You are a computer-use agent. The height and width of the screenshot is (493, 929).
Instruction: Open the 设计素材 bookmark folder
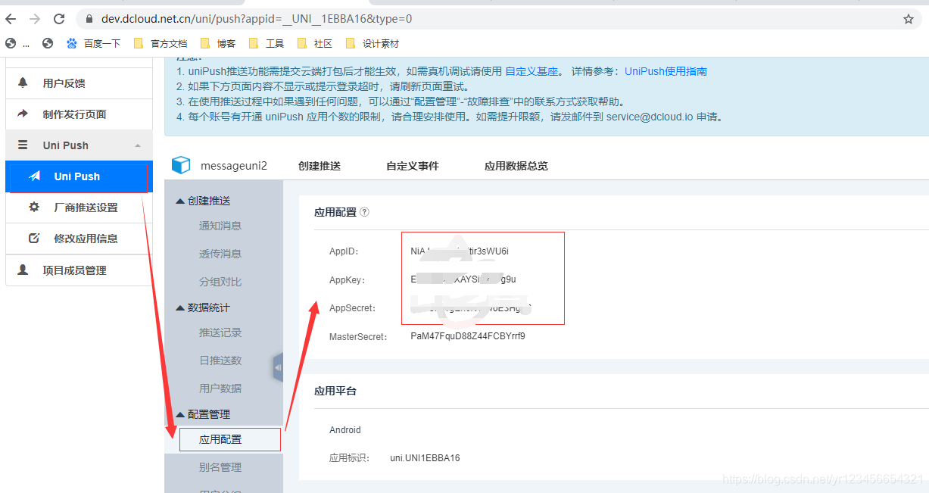[x=373, y=43]
